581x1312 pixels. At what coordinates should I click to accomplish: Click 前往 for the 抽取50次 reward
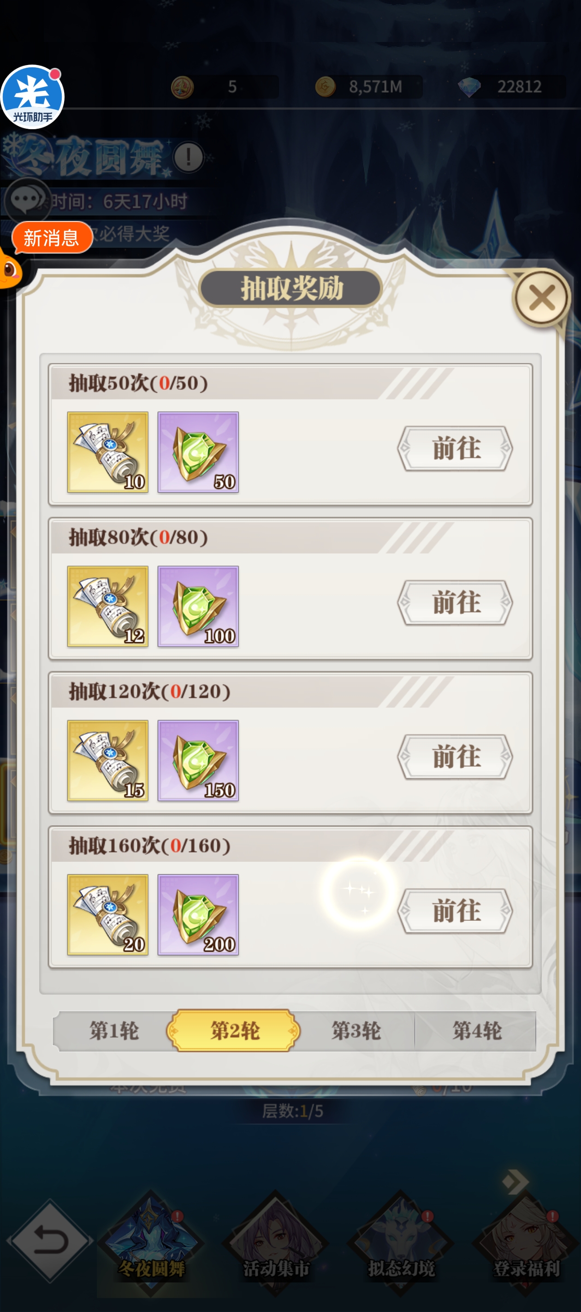[455, 449]
